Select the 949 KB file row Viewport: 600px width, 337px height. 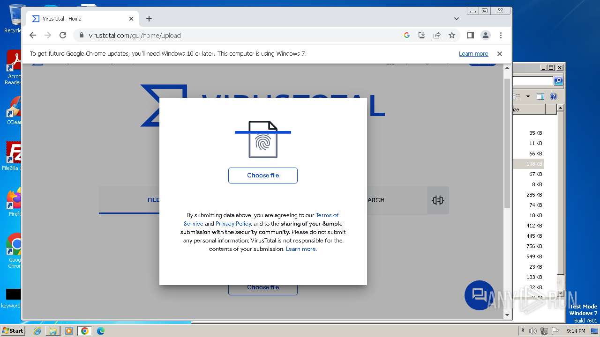pyautogui.click(x=528, y=256)
